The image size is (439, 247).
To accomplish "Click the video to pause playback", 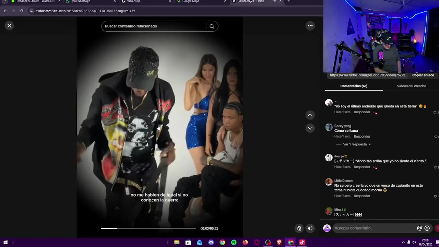I will tap(159, 127).
